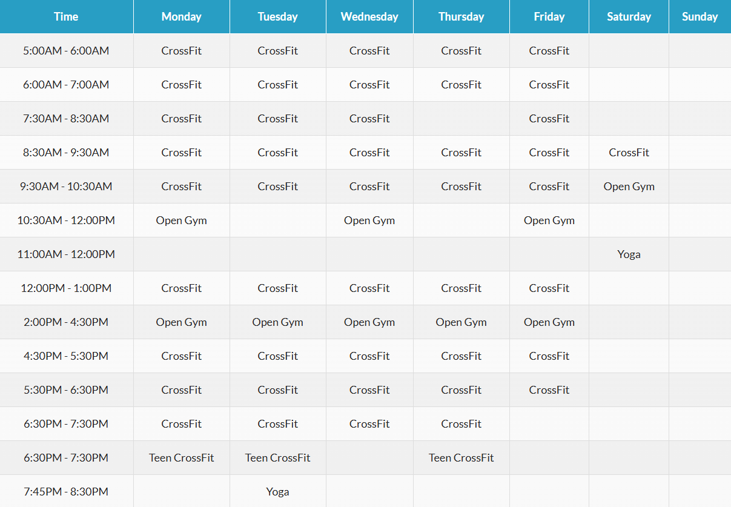This screenshot has width=731, height=507.
Task: Select the Tuesday column header
Action: tap(277, 17)
